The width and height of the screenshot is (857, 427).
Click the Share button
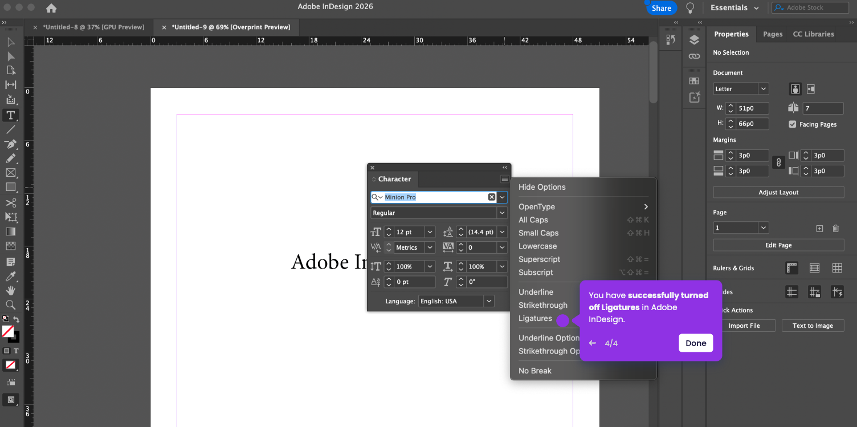coord(661,8)
